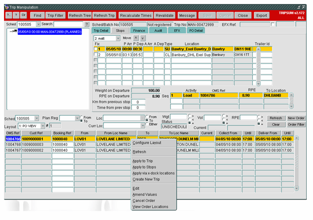Move stop up with the ^ button

pyautogui.click(x=136, y=38)
